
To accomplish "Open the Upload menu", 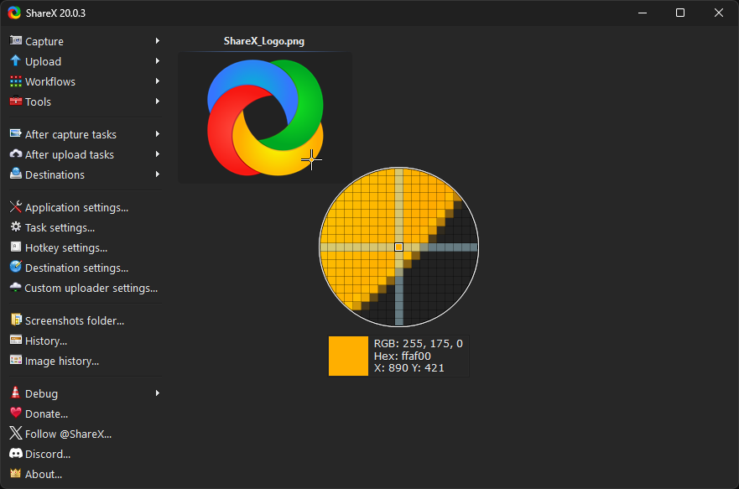I will point(85,61).
